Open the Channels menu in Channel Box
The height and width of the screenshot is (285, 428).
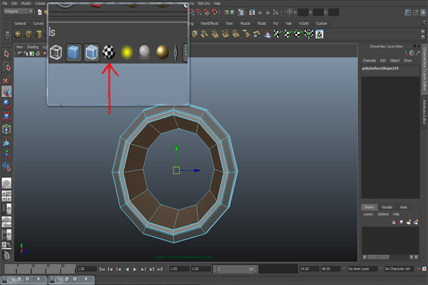pos(369,61)
